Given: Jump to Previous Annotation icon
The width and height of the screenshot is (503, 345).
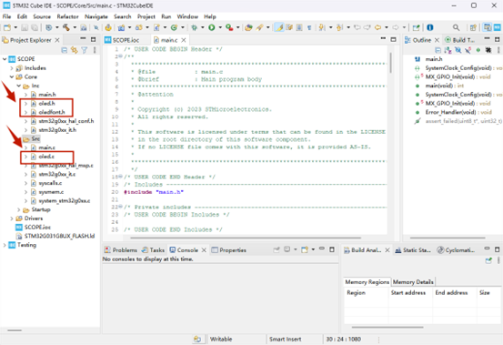Looking at the screenshot, I should click(x=339, y=27).
